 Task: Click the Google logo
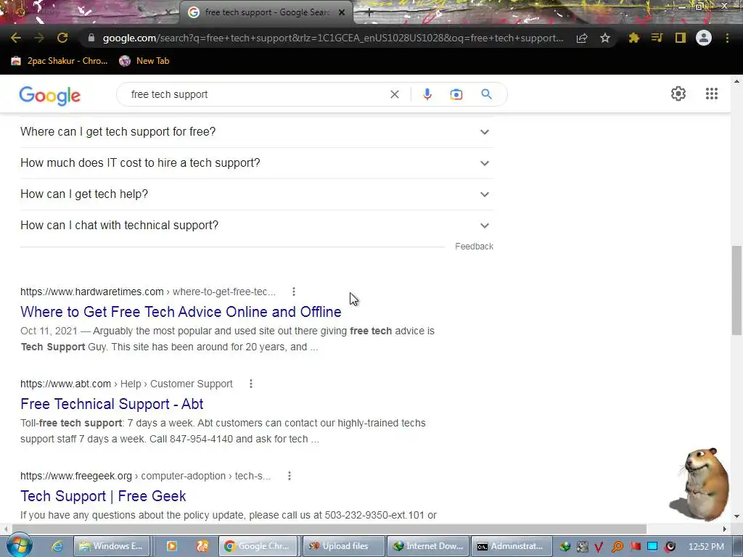(x=50, y=96)
